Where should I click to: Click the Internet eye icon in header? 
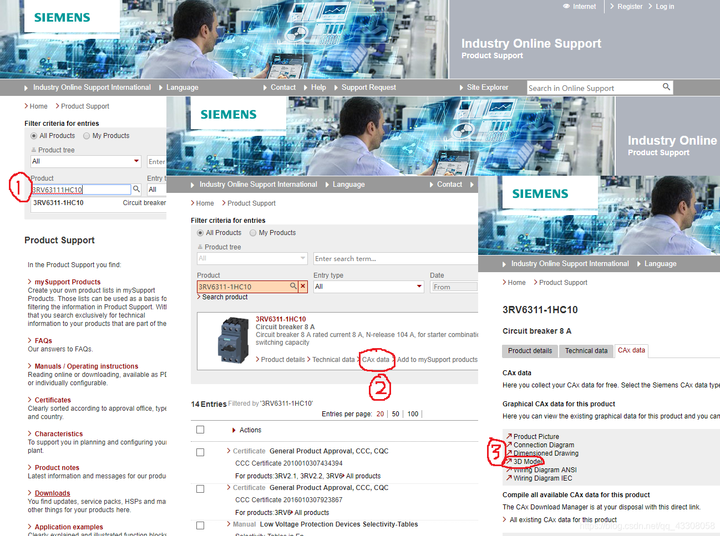click(x=566, y=7)
